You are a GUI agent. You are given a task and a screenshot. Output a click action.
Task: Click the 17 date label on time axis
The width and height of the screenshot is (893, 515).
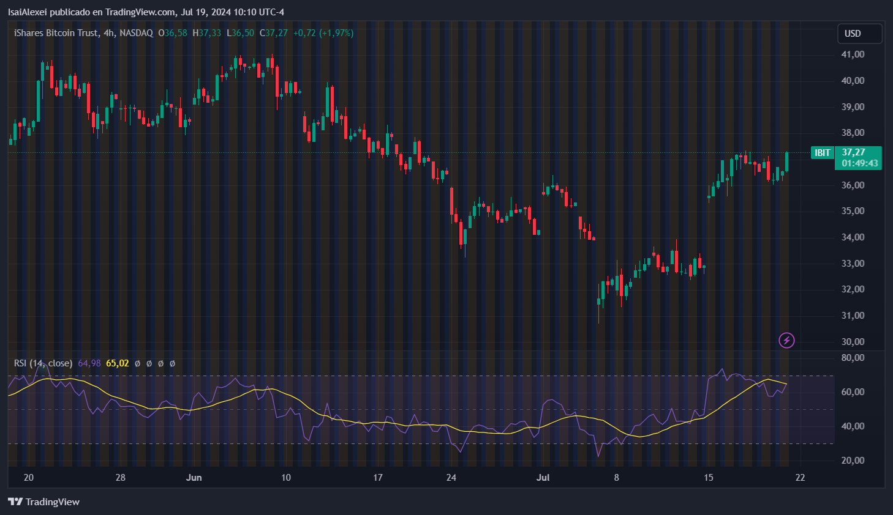point(378,478)
